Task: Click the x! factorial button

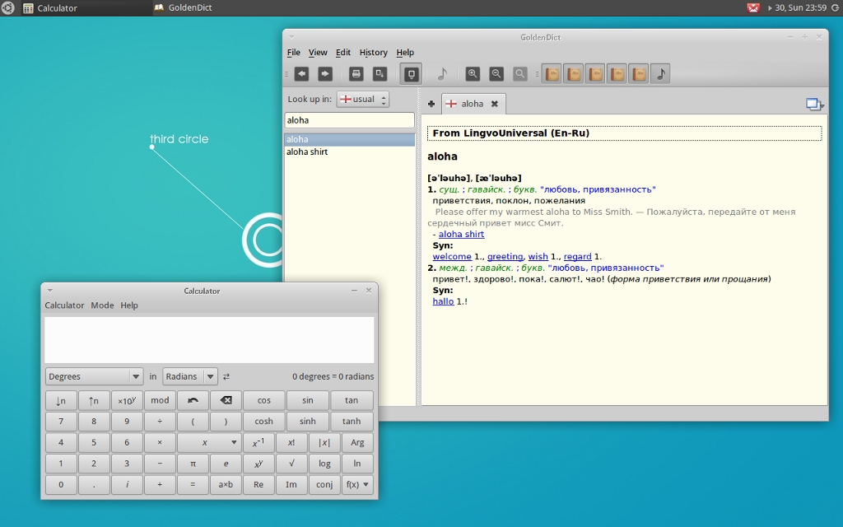Action: [x=291, y=442]
